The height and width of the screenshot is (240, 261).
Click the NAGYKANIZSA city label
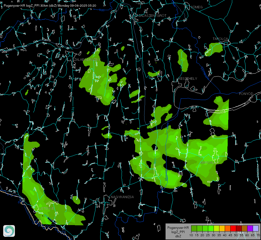click(x=122, y=197)
